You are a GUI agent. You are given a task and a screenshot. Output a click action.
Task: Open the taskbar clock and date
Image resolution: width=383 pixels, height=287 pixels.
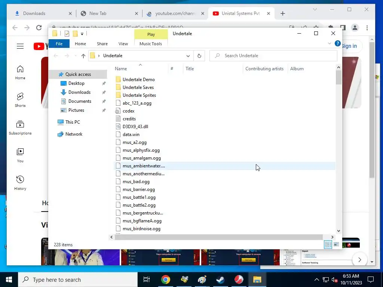pos(351,280)
